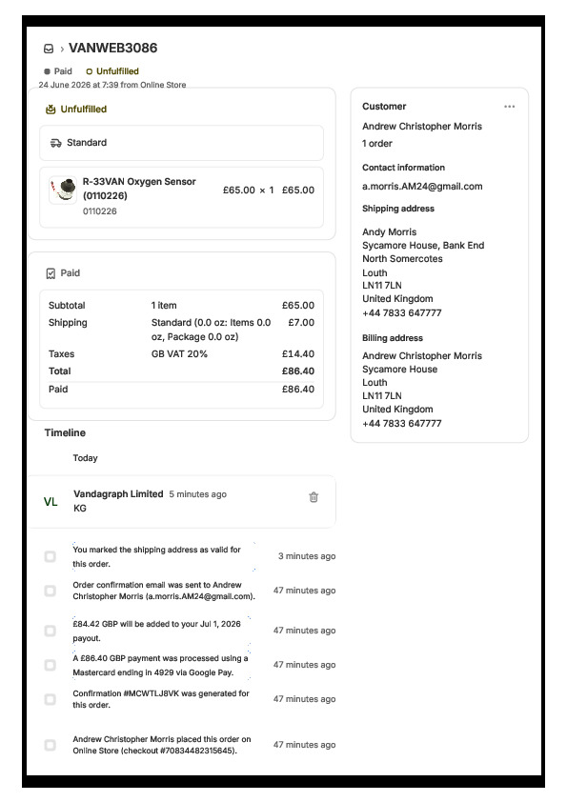Image resolution: width=567 pixels, height=802 pixels.
Task: Click the 1 order customer link
Action: pos(377,144)
